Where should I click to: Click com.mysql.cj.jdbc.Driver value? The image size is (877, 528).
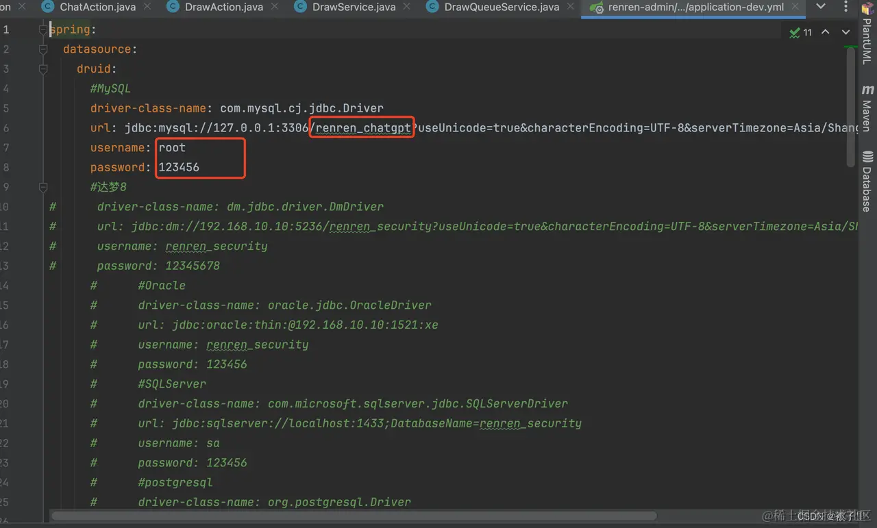(x=301, y=108)
